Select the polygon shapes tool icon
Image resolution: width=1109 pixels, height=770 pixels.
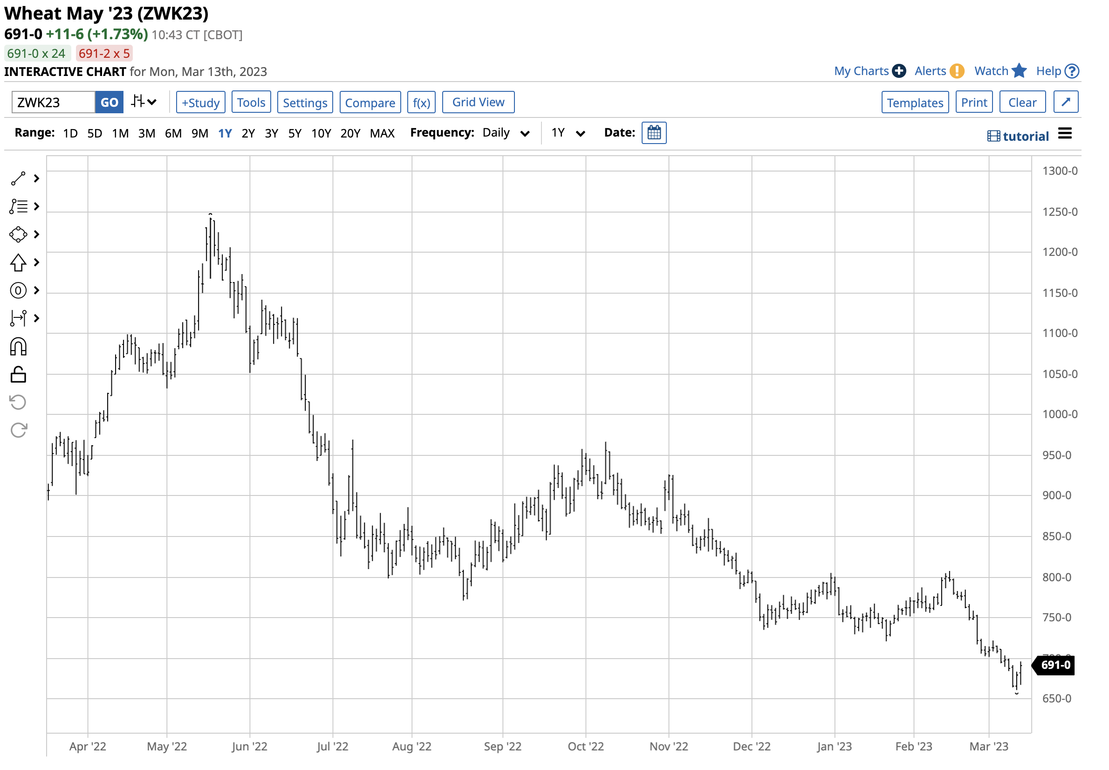[x=18, y=235]
